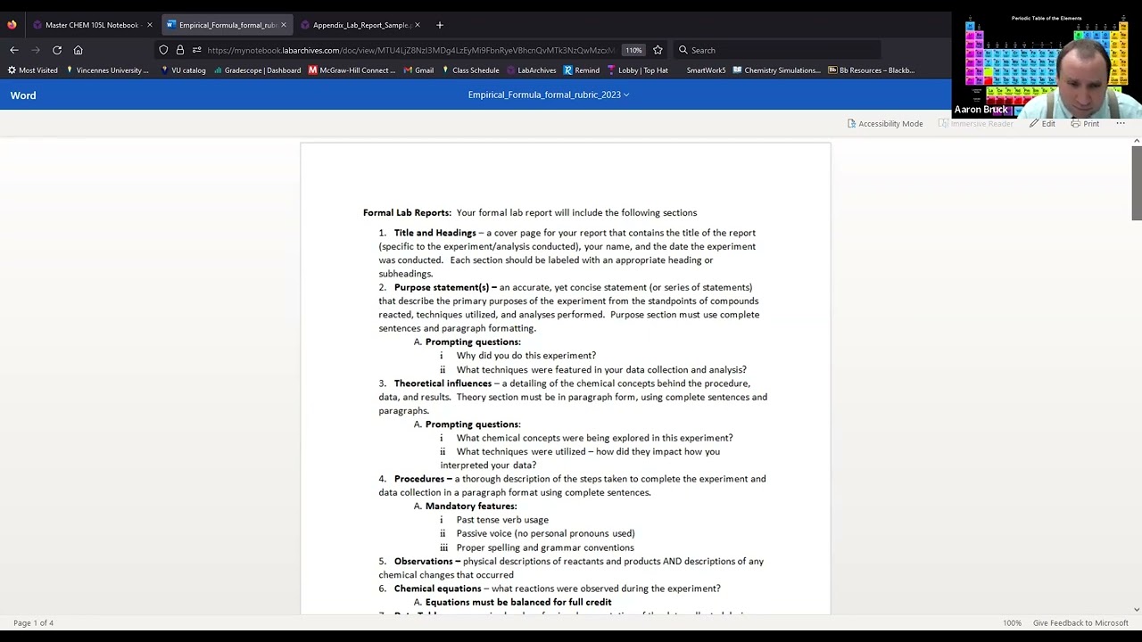Open Gmail bookmark
The image size is (1142, 642).
pos(418,70)
